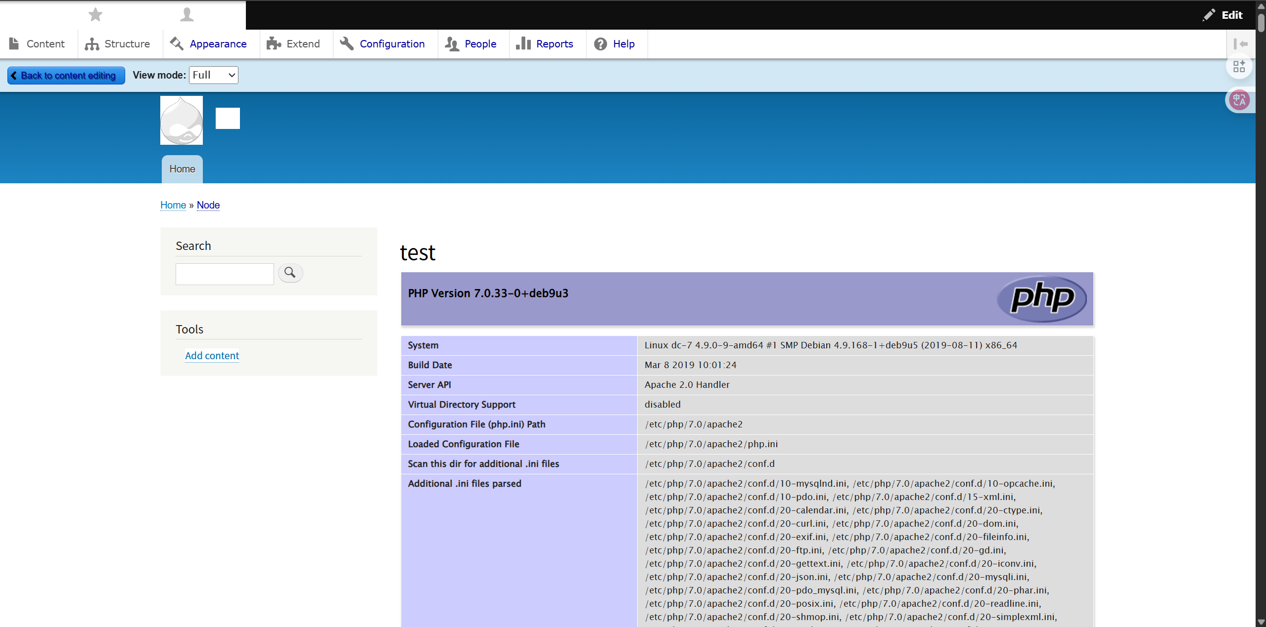Click the Drupal droplet site logo
The image size is (1266, 627).
(x=181, y=120)
